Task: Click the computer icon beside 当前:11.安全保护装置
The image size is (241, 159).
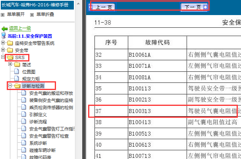Action: tap(4, 35)
